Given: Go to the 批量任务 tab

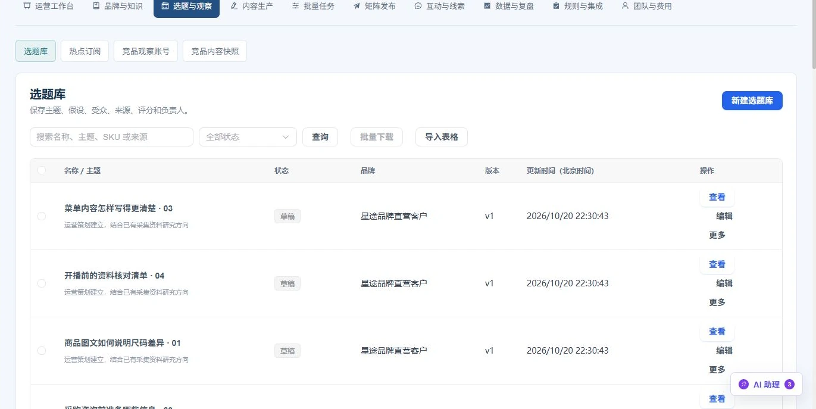Looking at the screenshot, I should point(313,6).
